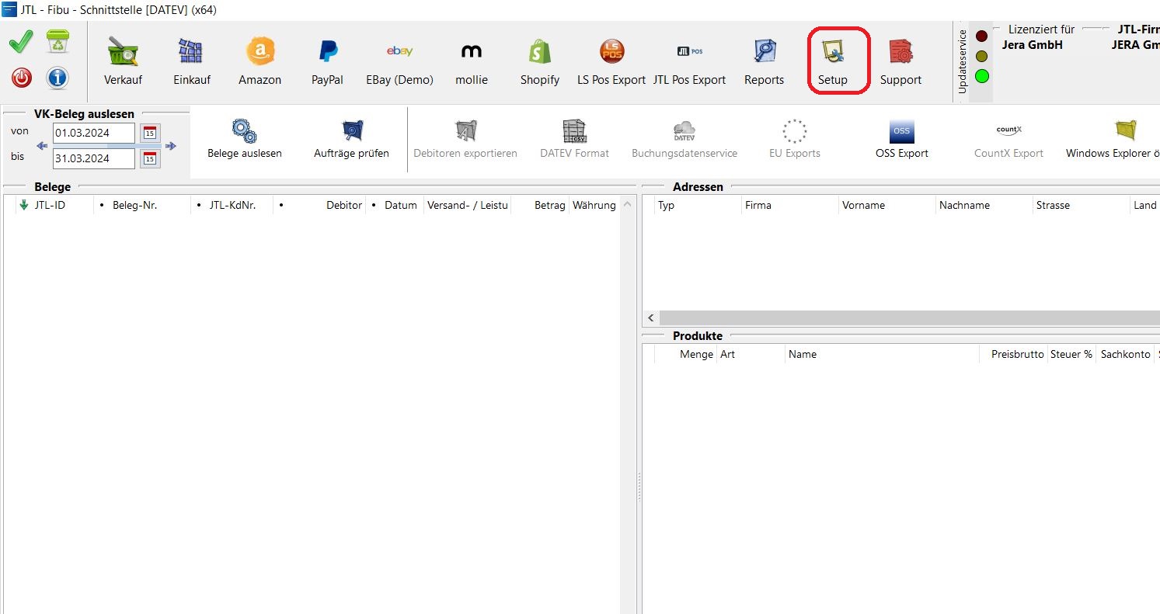This screenshot has width=1160, height=614.
Task: Shift date range forward with right arrow
Action: click(x=171, y=146)
